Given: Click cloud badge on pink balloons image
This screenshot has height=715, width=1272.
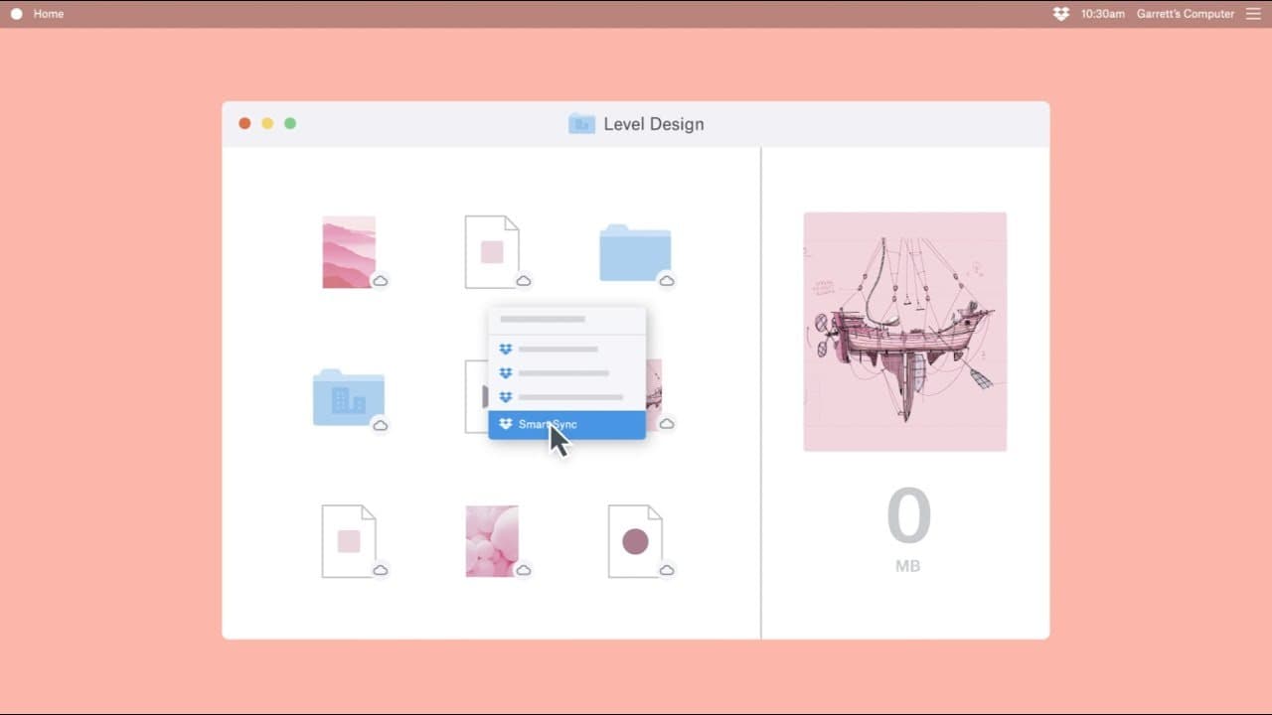Looking at the screenshot, I should click(524, 570).
